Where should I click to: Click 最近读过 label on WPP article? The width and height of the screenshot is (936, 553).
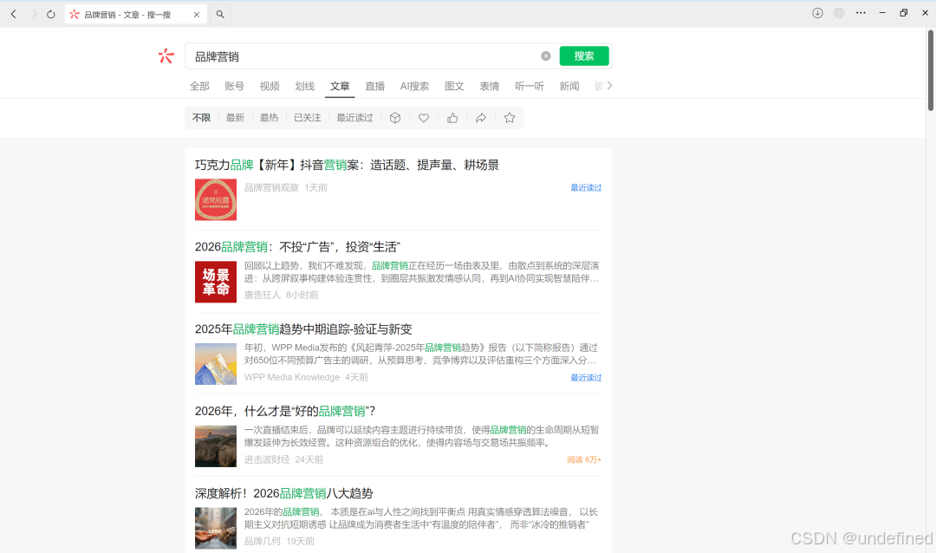coord(586,377)
